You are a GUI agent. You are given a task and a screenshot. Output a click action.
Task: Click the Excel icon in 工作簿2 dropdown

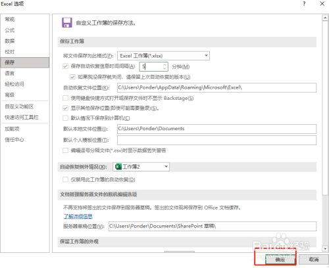[x=118, y=167]
